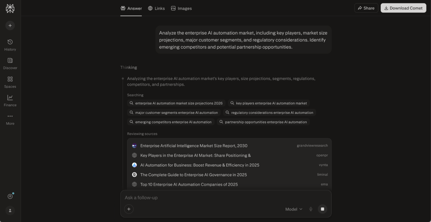Open Enterprise Artificial Intelligence Market Size Report source
Screen dimensions: 431x222
[x=229, y=146]
